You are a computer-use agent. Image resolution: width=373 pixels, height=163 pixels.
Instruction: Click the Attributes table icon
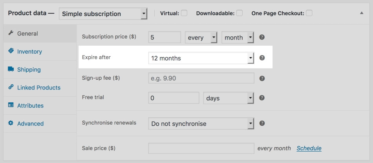11,105
